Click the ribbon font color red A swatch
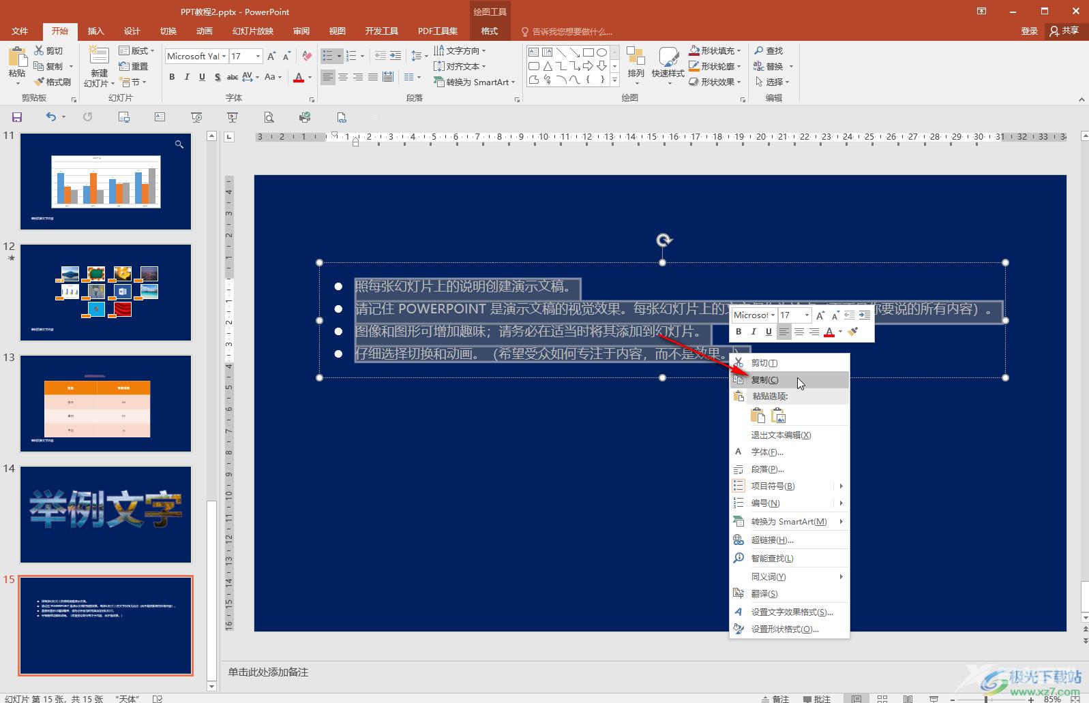The height and width of the screenshot is (703, 1089). 299,77
